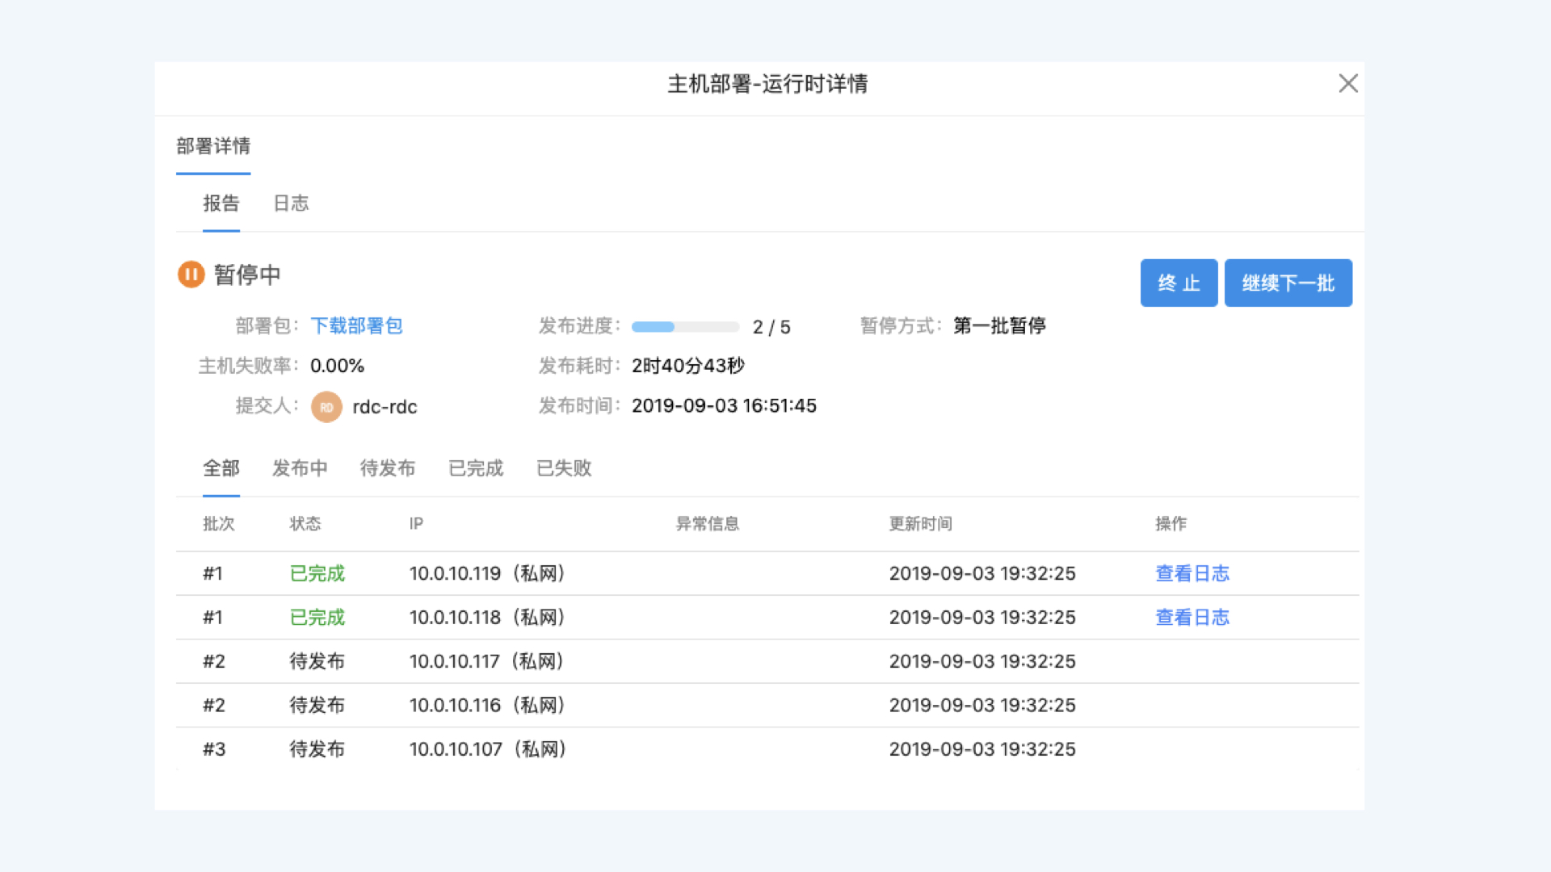Click the 终止 button
The height and width of the screenshot is (872, 1551).
coord(1179,283)
